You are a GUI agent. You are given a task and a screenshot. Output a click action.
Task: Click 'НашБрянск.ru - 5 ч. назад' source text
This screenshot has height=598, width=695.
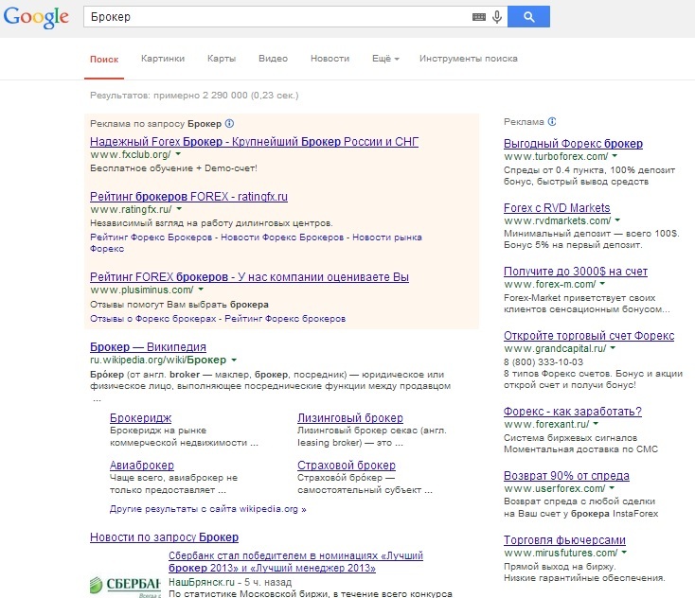tap(230, 582)
